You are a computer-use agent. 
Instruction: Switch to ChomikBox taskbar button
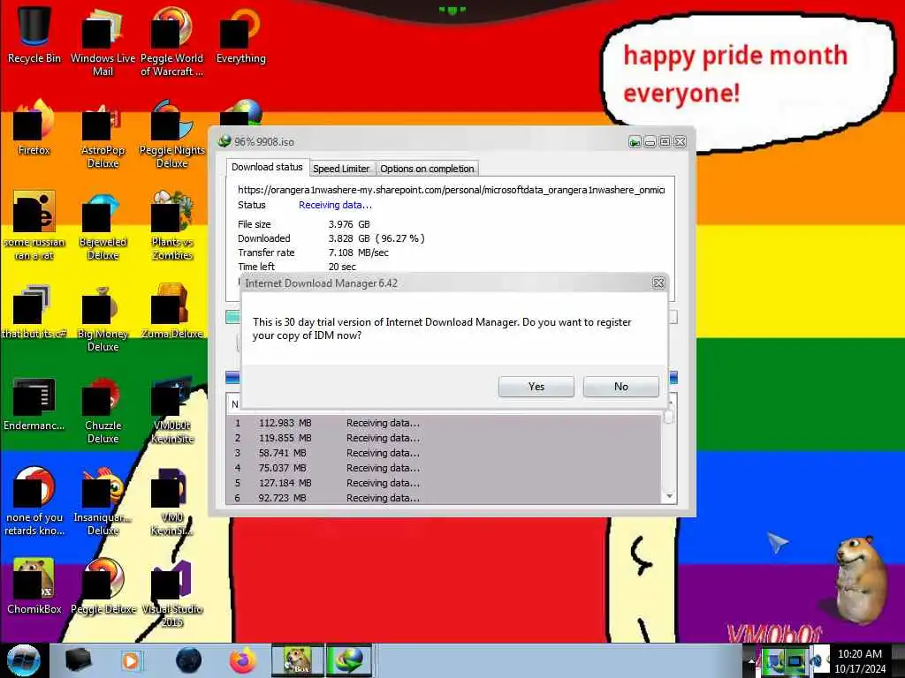pyautogui.click(x=297, y=660)
